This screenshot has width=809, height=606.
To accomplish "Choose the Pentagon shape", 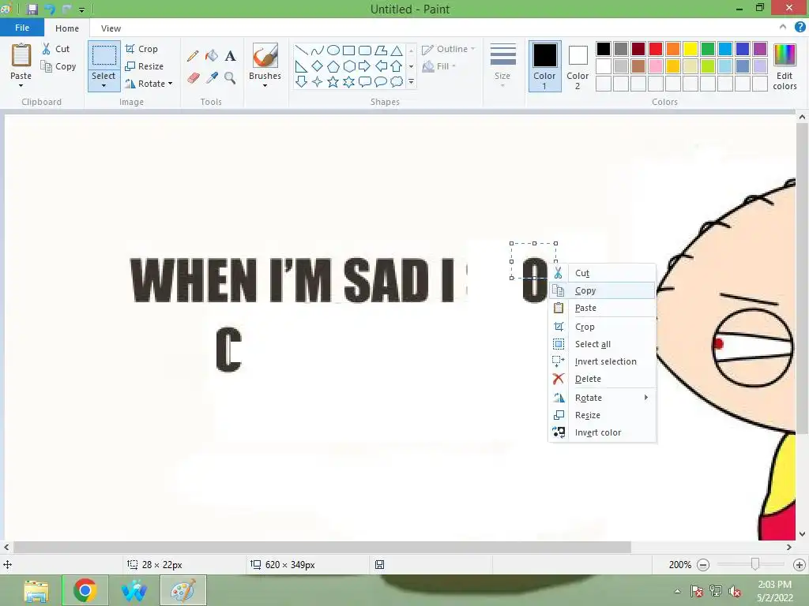I will pyautogui.click(x=333, y=66).
